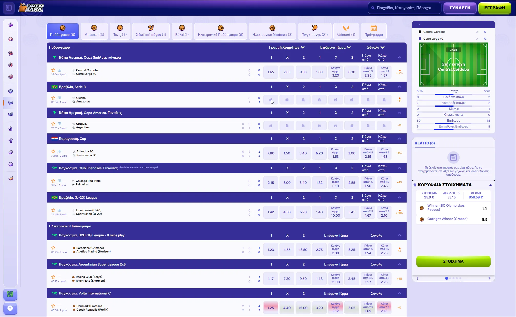Click the live pitch animation for Central Cordoba
Viewport: 516px width, 317px height.
point(453,65)
